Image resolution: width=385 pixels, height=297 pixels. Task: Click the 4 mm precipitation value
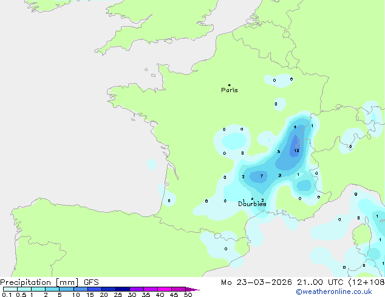click(295, 127)
